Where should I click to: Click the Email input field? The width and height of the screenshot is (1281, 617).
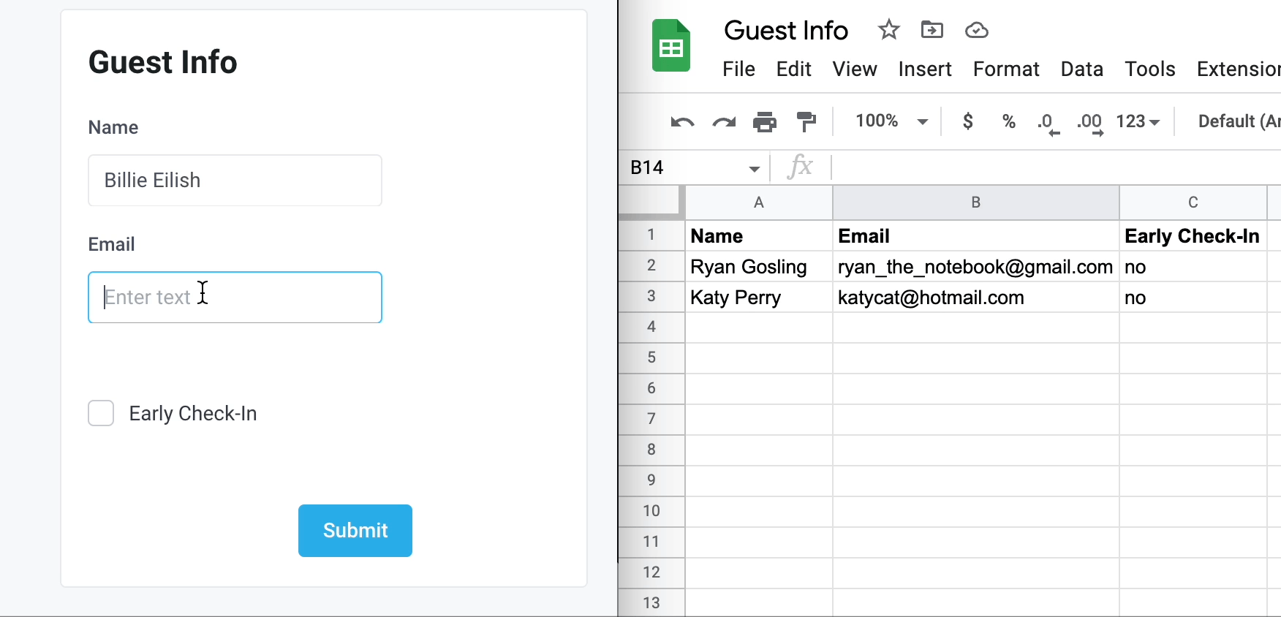(x=235, y=298)
